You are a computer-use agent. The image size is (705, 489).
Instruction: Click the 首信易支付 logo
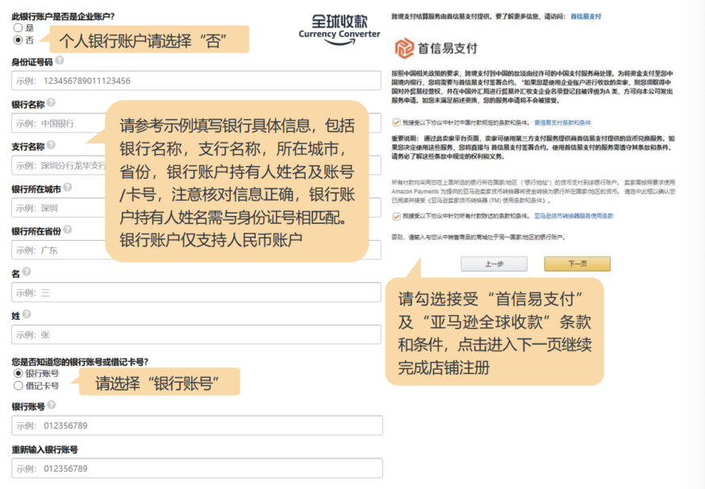tap(436, 48)
